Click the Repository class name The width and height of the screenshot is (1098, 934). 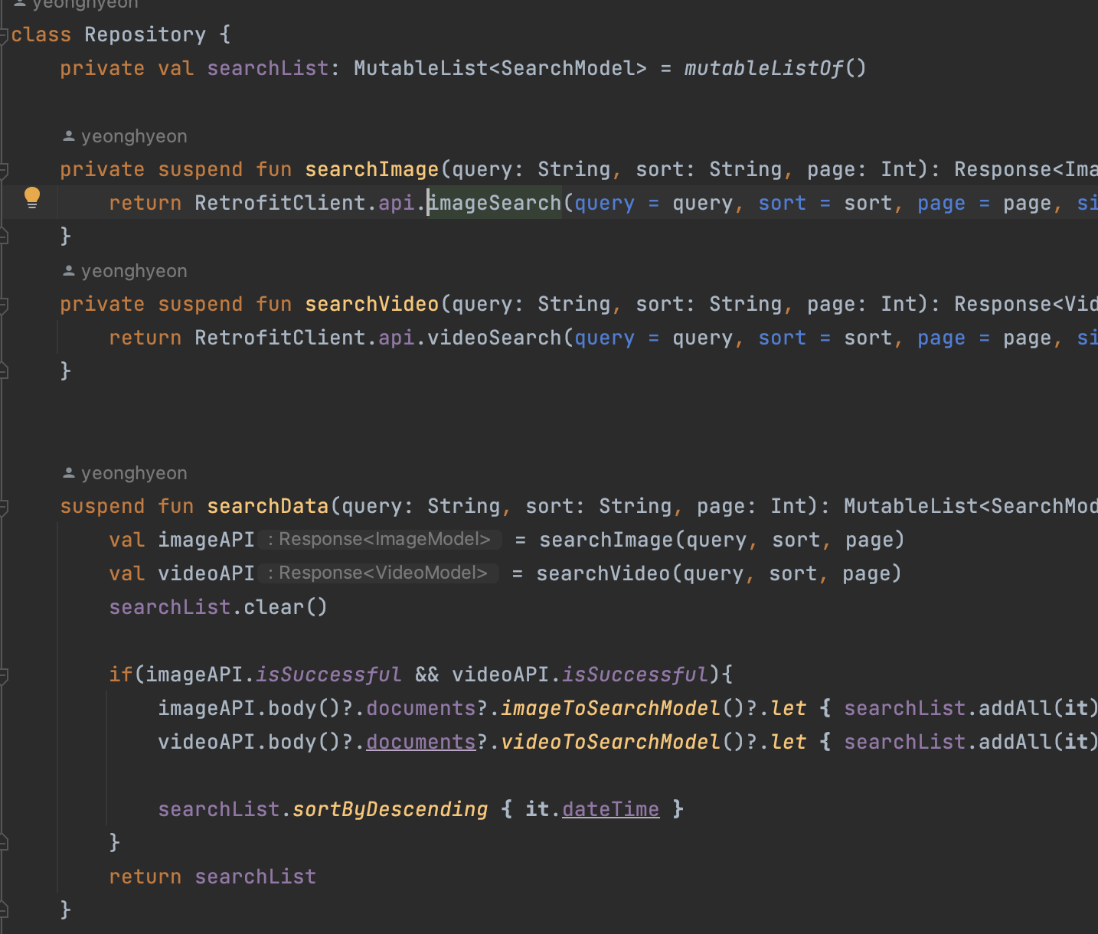click(145, 34)
